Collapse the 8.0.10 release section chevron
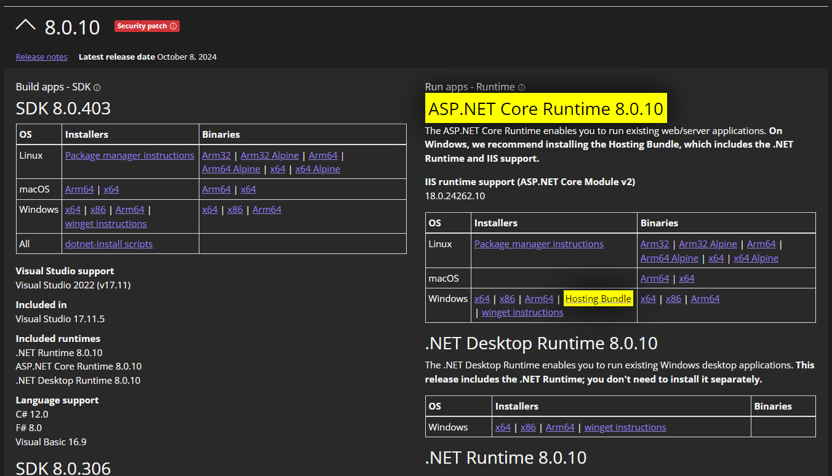832x476 pixels. point(26,26)
